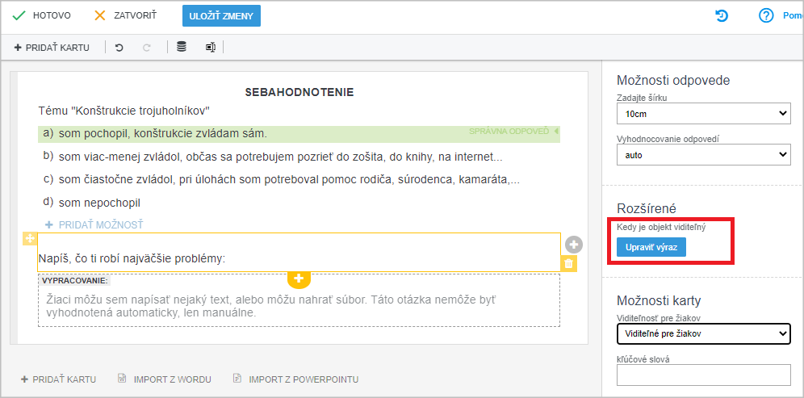Click the redo arrow icon in toolbar
The height and width of the screenshot is (398, 804).
(x=147, y=48)
